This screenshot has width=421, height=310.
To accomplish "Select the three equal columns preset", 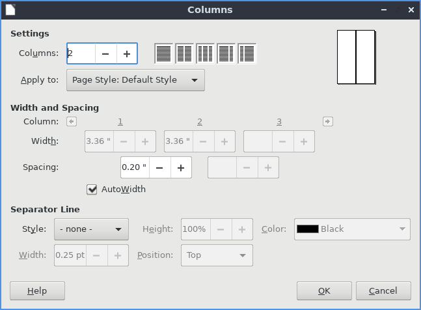I will click(206, 53).
